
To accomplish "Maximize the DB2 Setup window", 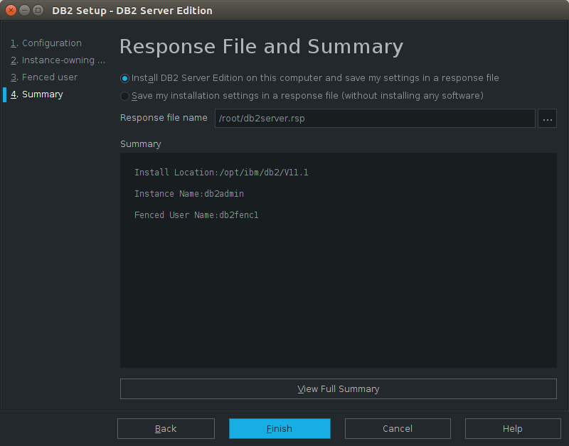I will click(x=38, y=10).
